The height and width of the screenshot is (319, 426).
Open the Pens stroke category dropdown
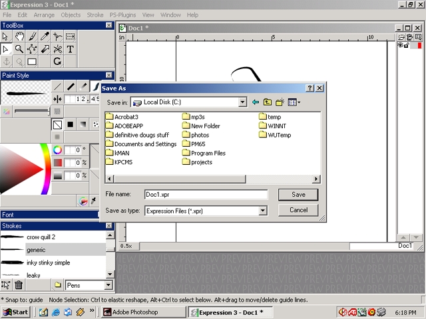point(108,285)
